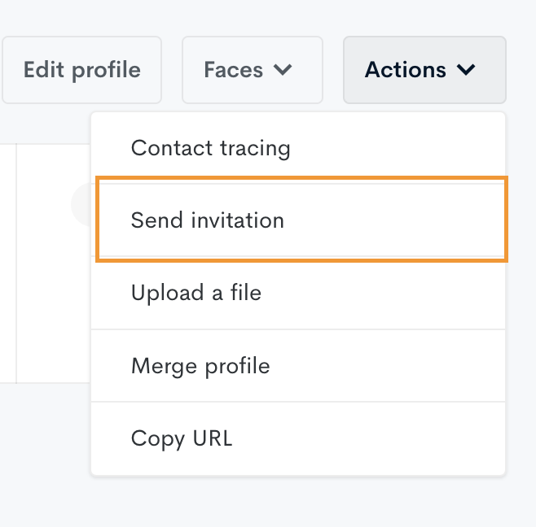This screenshot has width=536, height=527.
Task: Toggle the Actions menu button
Action: [x=424, y=70]
